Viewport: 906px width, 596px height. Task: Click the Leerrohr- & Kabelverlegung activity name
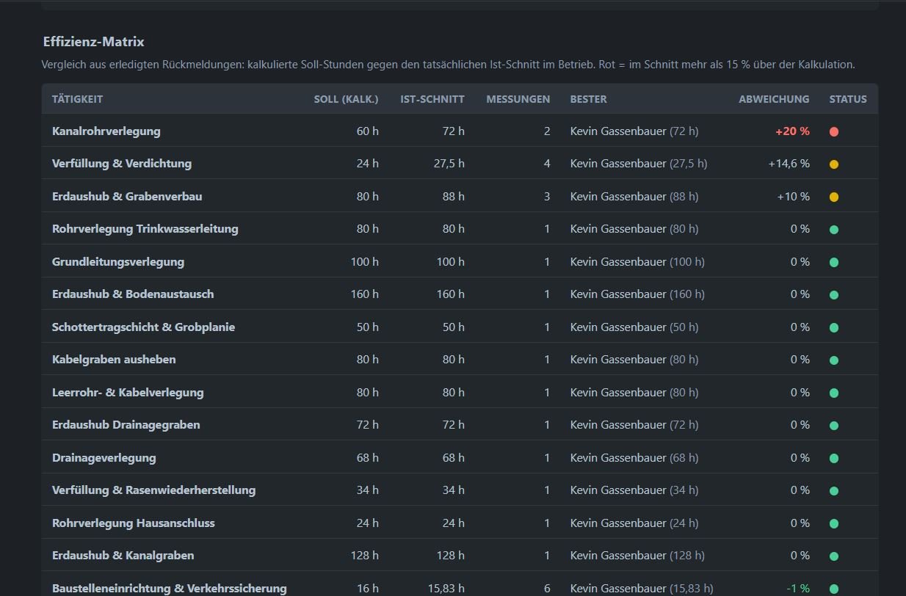[128, 393]
